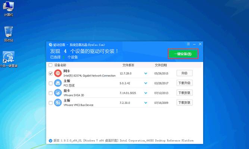Check the PCI 总线 row checkbox

point(50,83)
